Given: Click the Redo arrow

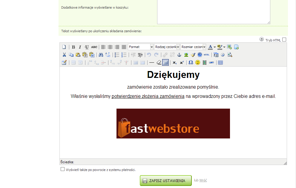Looking at the screenshot, I should 156,55.
